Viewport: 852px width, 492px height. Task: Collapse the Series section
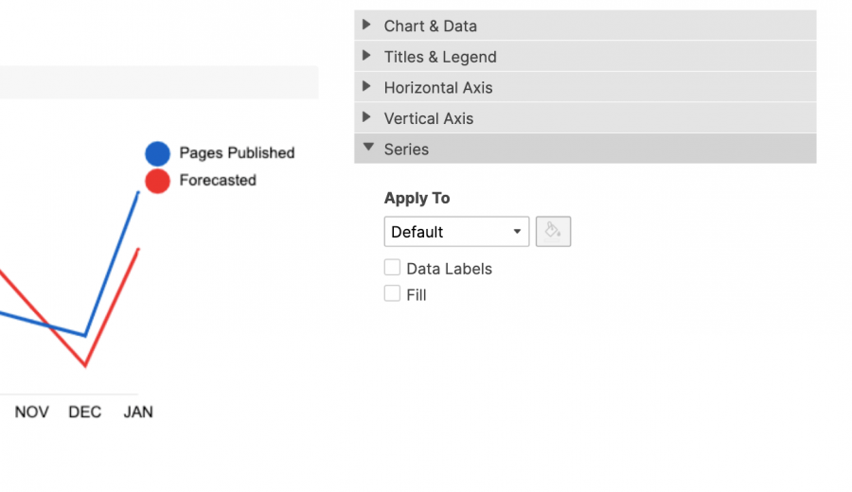click(x=406, y=149)
